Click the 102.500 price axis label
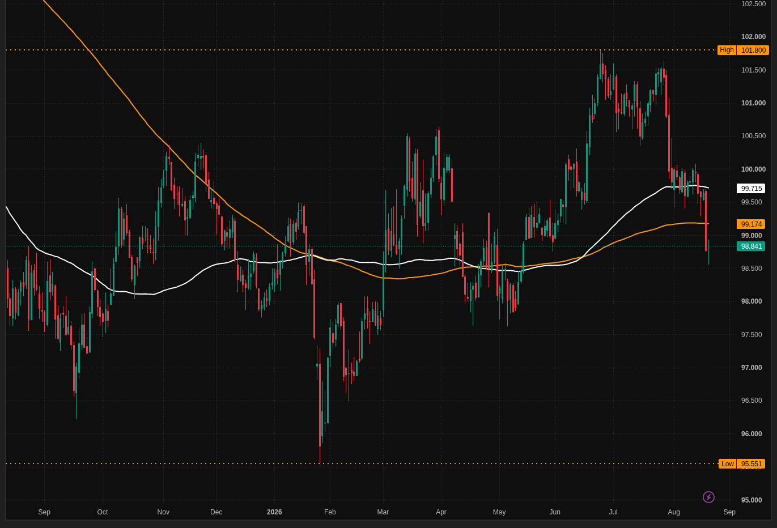777x528 pixels. pyautogui.click(x=753, y=4)
